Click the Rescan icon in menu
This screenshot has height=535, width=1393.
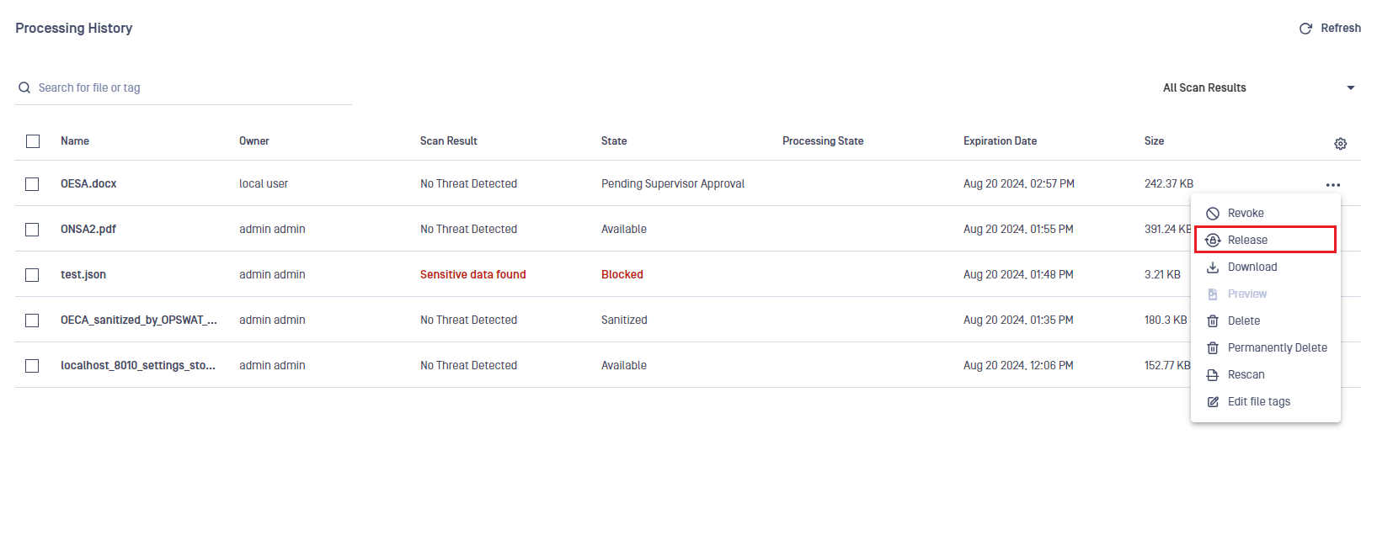point(1213,375)
